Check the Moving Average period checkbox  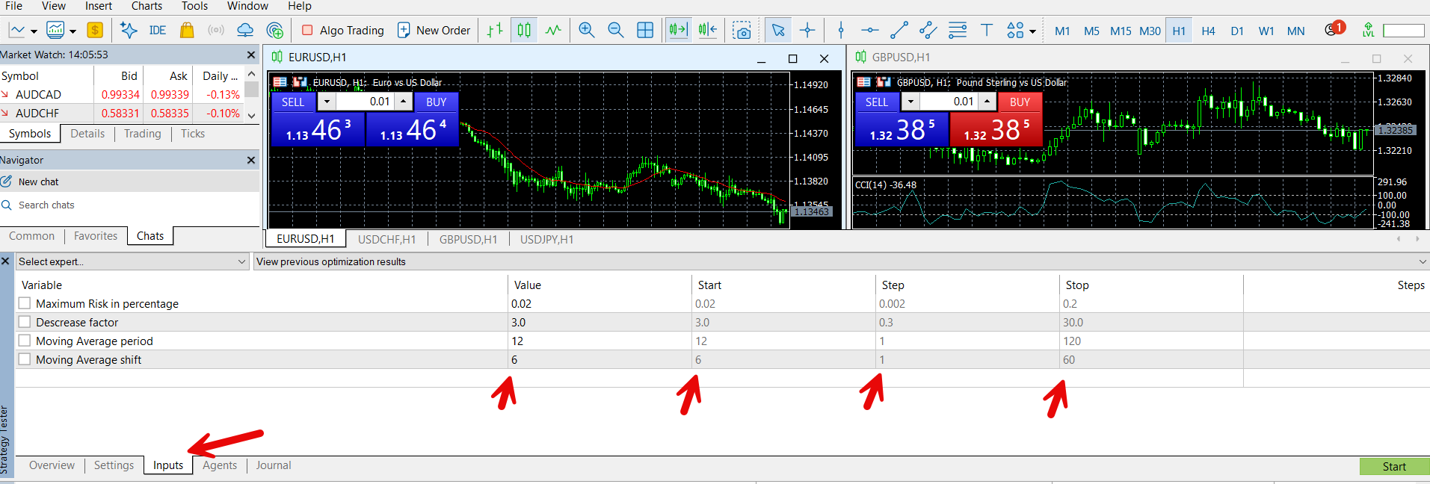click(x=25, y=341)
